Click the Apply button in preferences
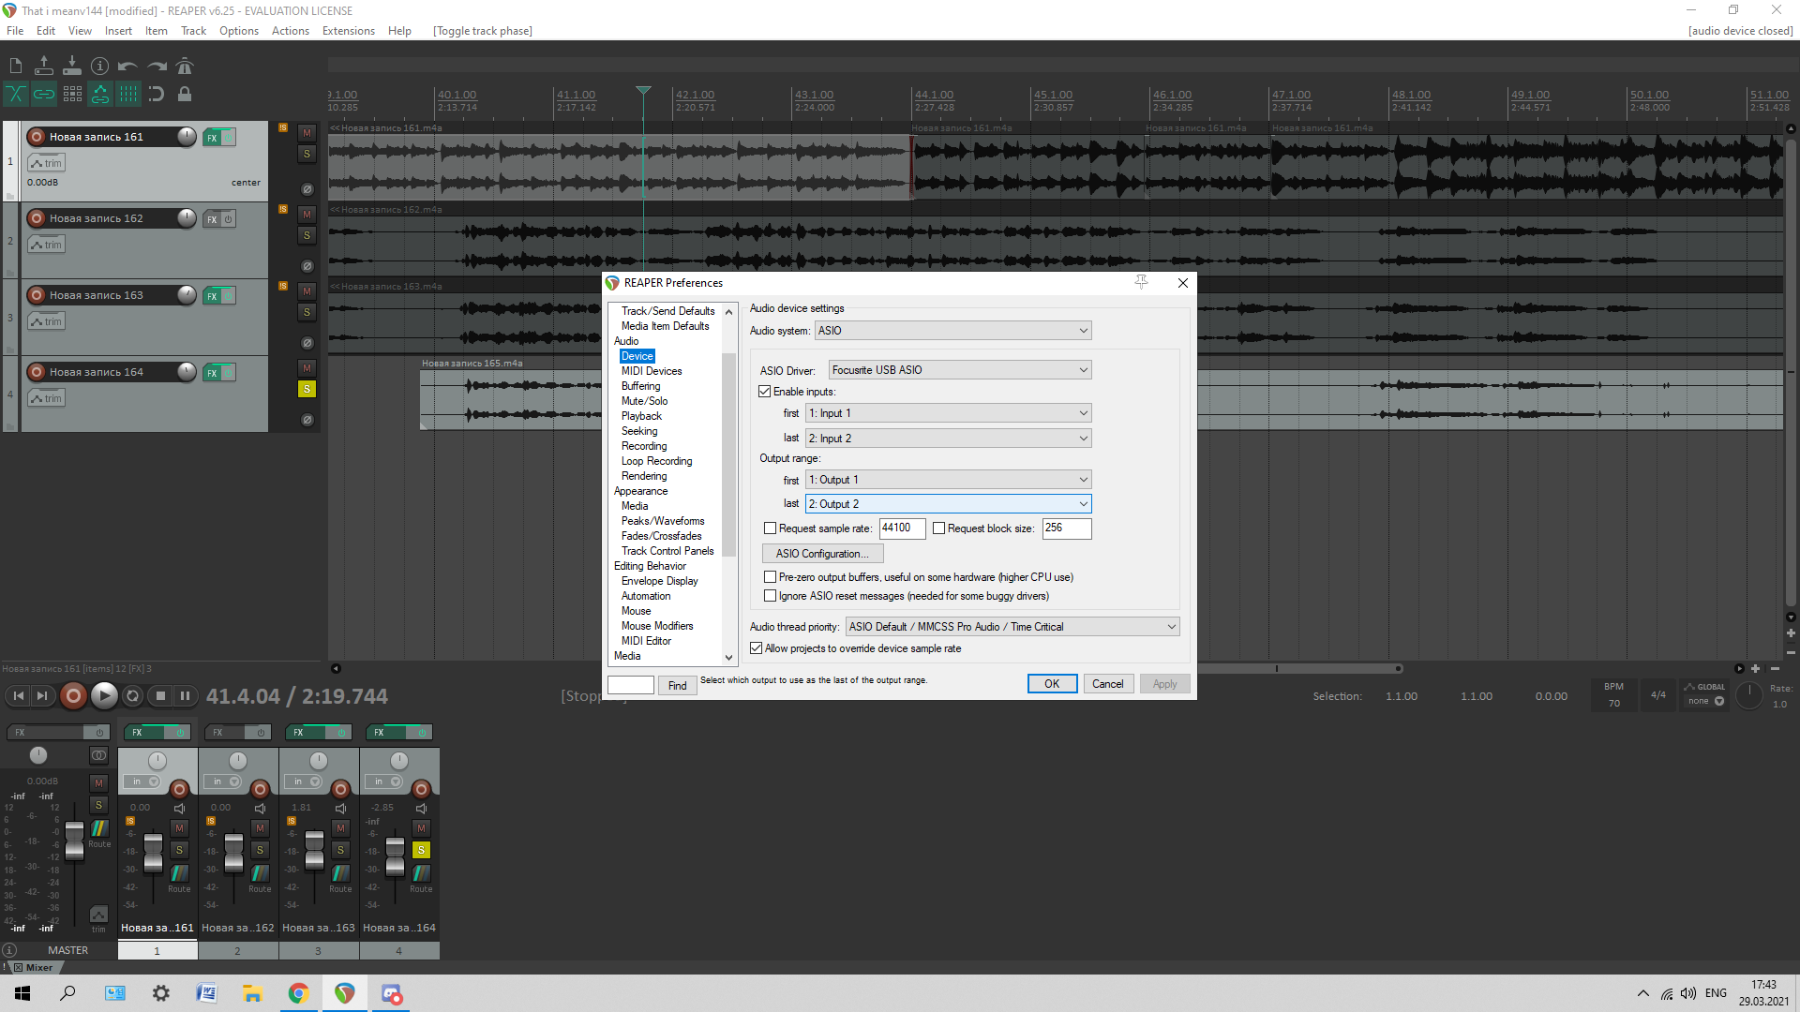 [x=1163, y=683]
